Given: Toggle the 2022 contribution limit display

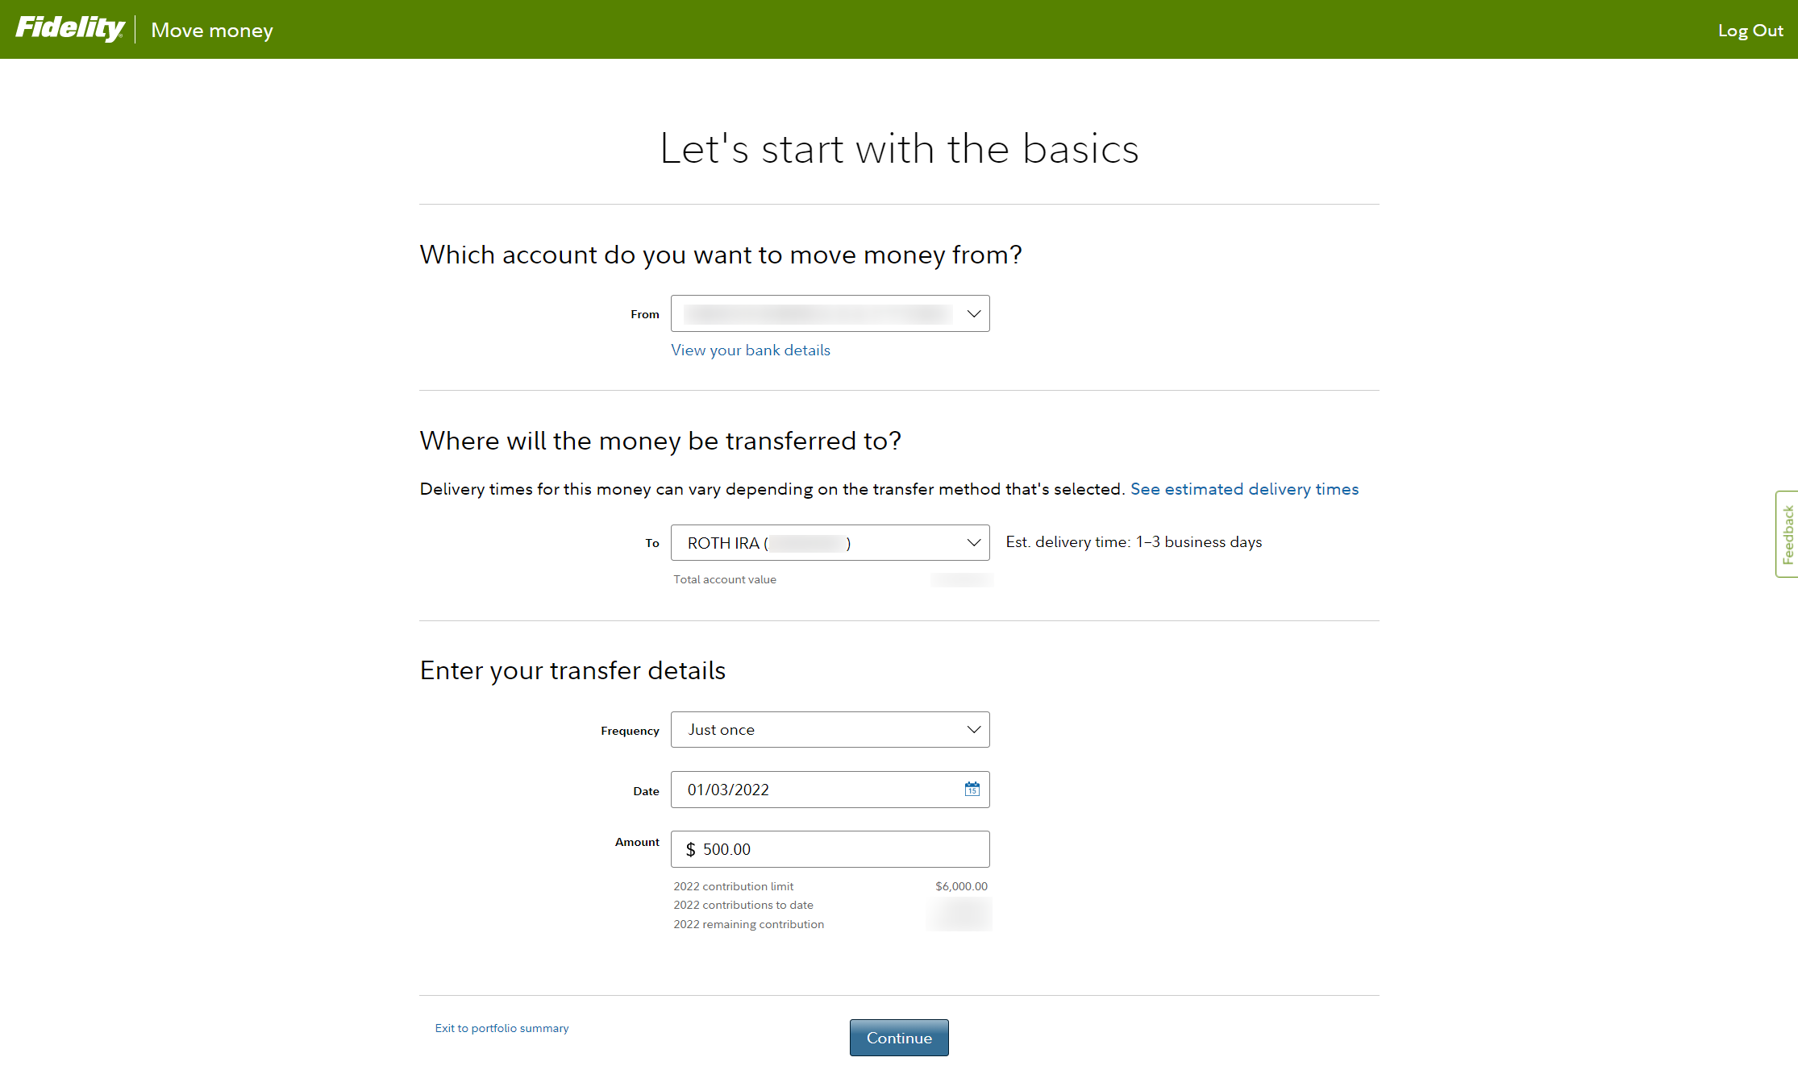Looking at the screenshot, I should [x=732, y=887].
